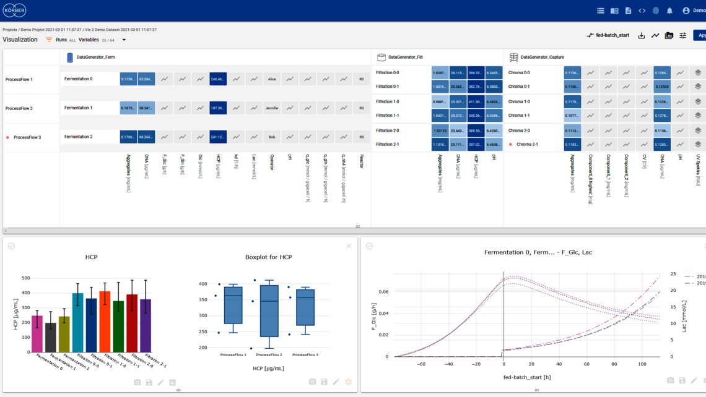Open the image gallery folder icon
The height and width of the screenshot is (397, 706).
669,36
